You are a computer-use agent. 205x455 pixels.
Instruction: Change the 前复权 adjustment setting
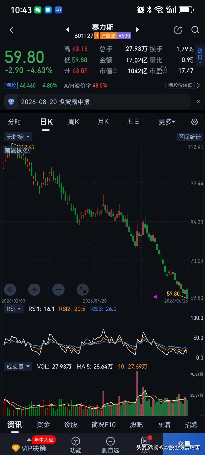click(17, 150)
